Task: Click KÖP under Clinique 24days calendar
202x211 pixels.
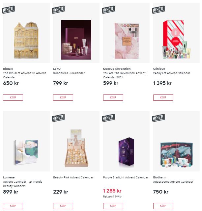Action: click(163, 97)
